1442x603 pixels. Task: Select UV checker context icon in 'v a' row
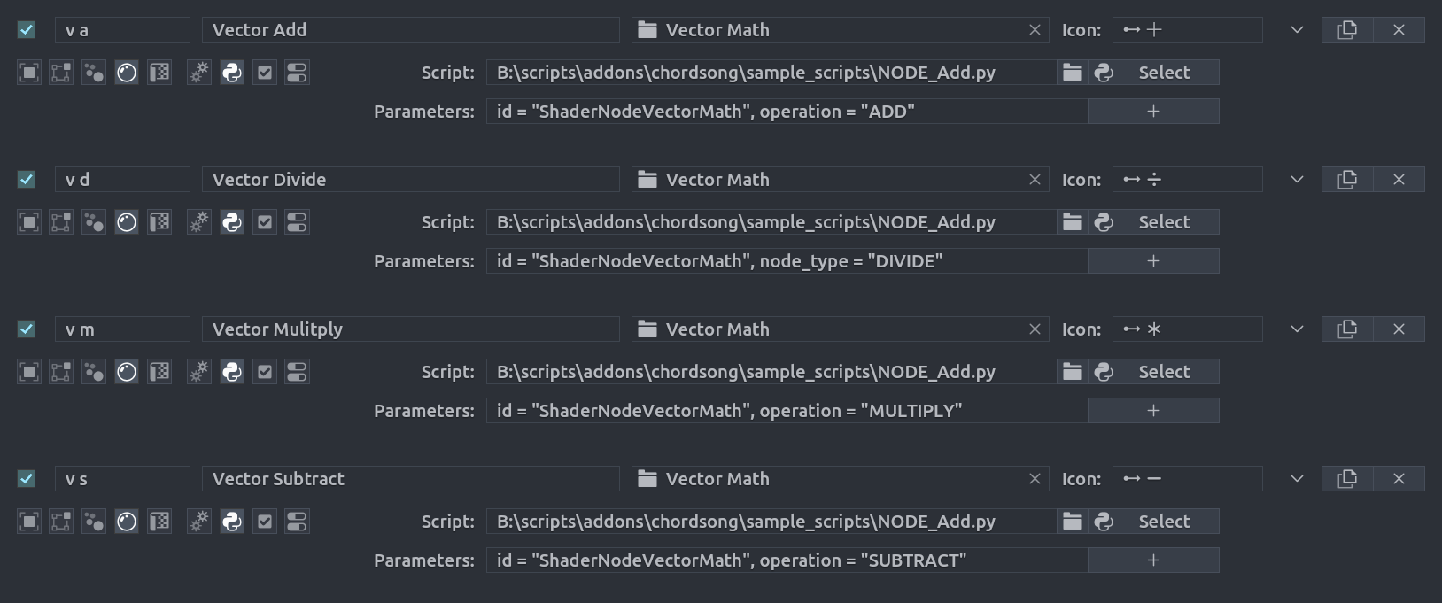[159, 73]
